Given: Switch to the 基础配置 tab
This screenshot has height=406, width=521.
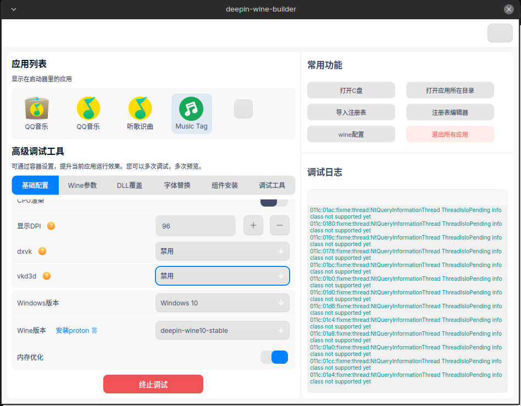Looking at the screenshot, I should pyautogui.click(x=35, y=185).
